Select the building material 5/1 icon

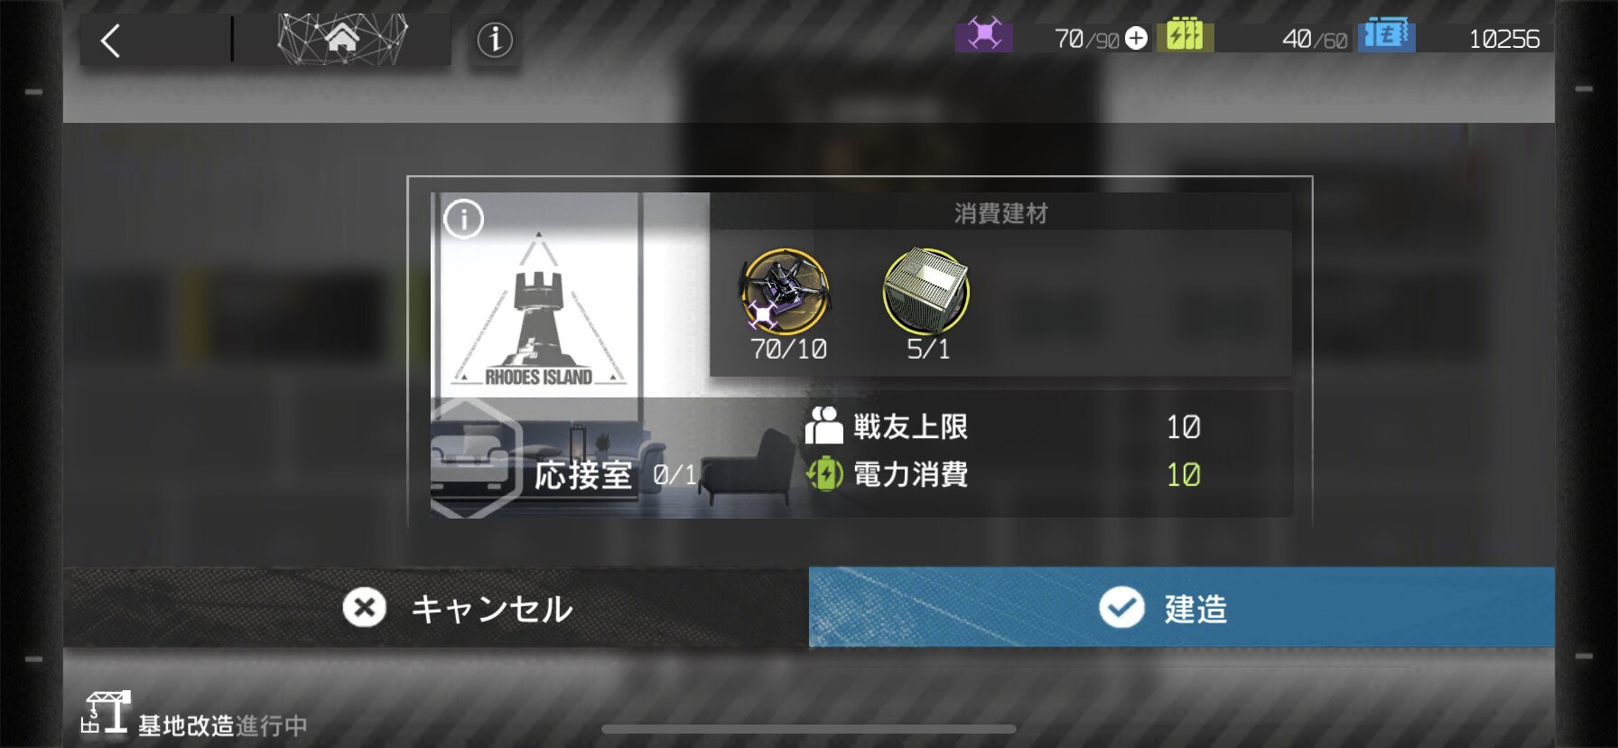(926, 292)
